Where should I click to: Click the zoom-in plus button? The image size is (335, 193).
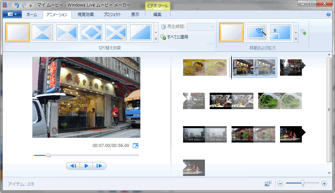click(x=324, y=183)
